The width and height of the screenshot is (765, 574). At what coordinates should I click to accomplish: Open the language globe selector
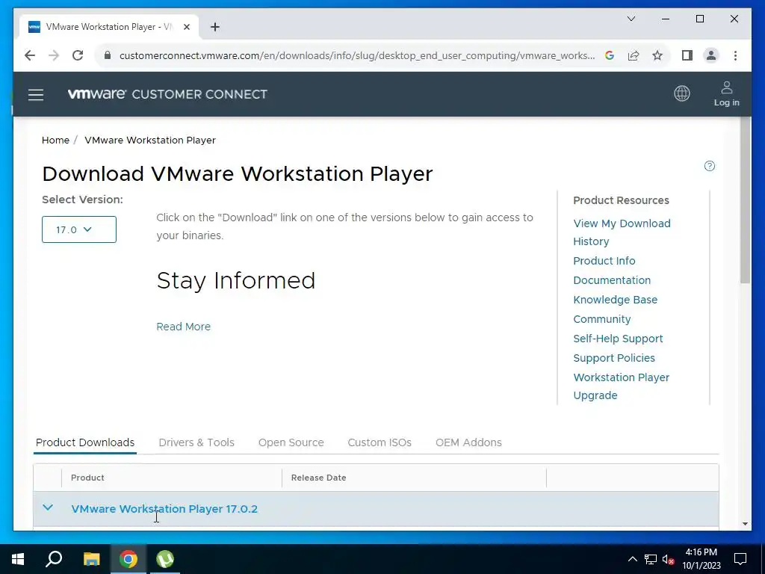(681, 93)
